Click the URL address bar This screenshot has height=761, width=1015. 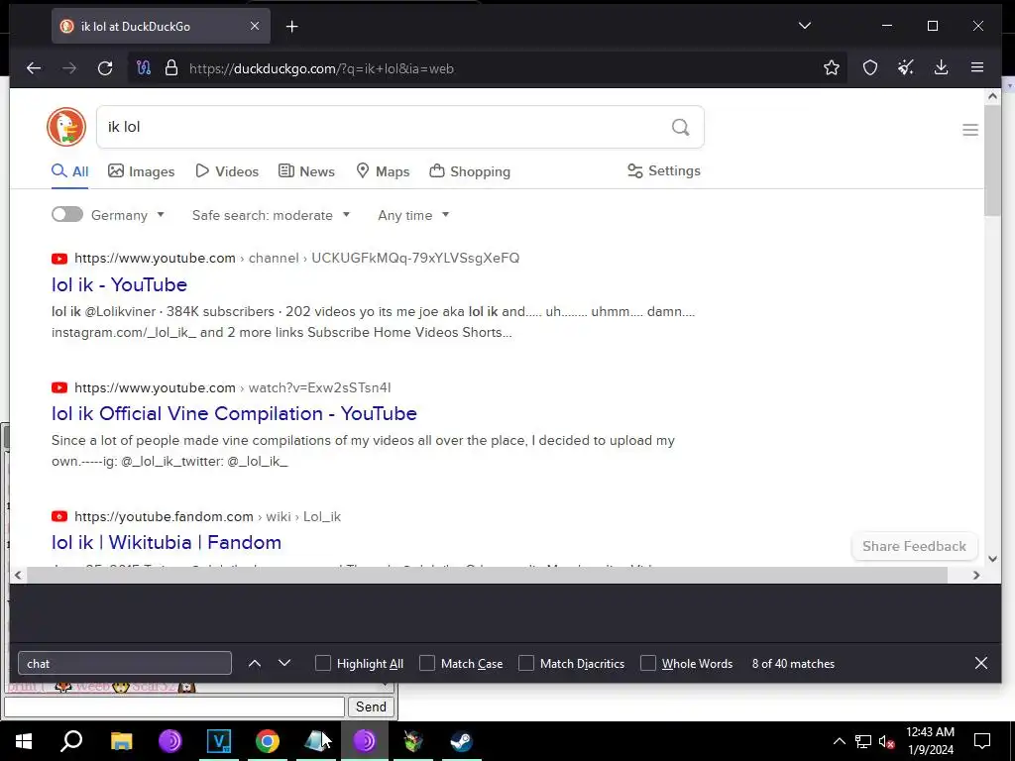(486, 68)
